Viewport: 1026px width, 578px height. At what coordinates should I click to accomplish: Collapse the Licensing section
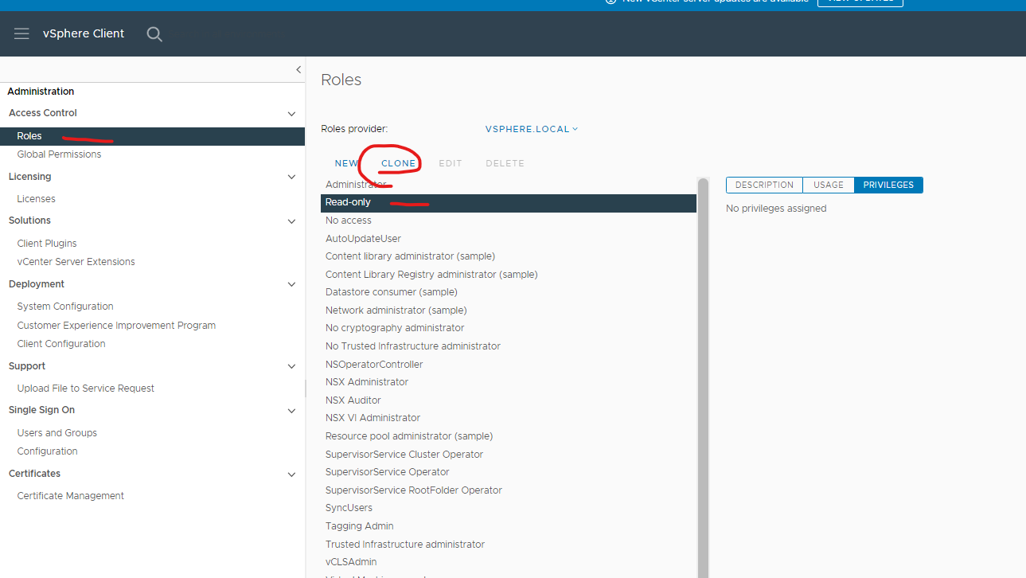tap(291, 178)
